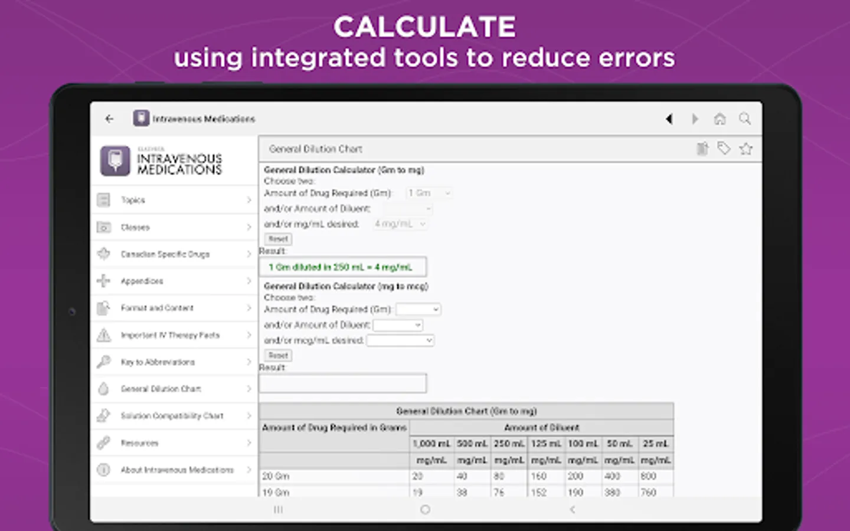The image size is (850, 531).
Task: Open Important IV Therapy Facts
Action: tap(174, 335)
